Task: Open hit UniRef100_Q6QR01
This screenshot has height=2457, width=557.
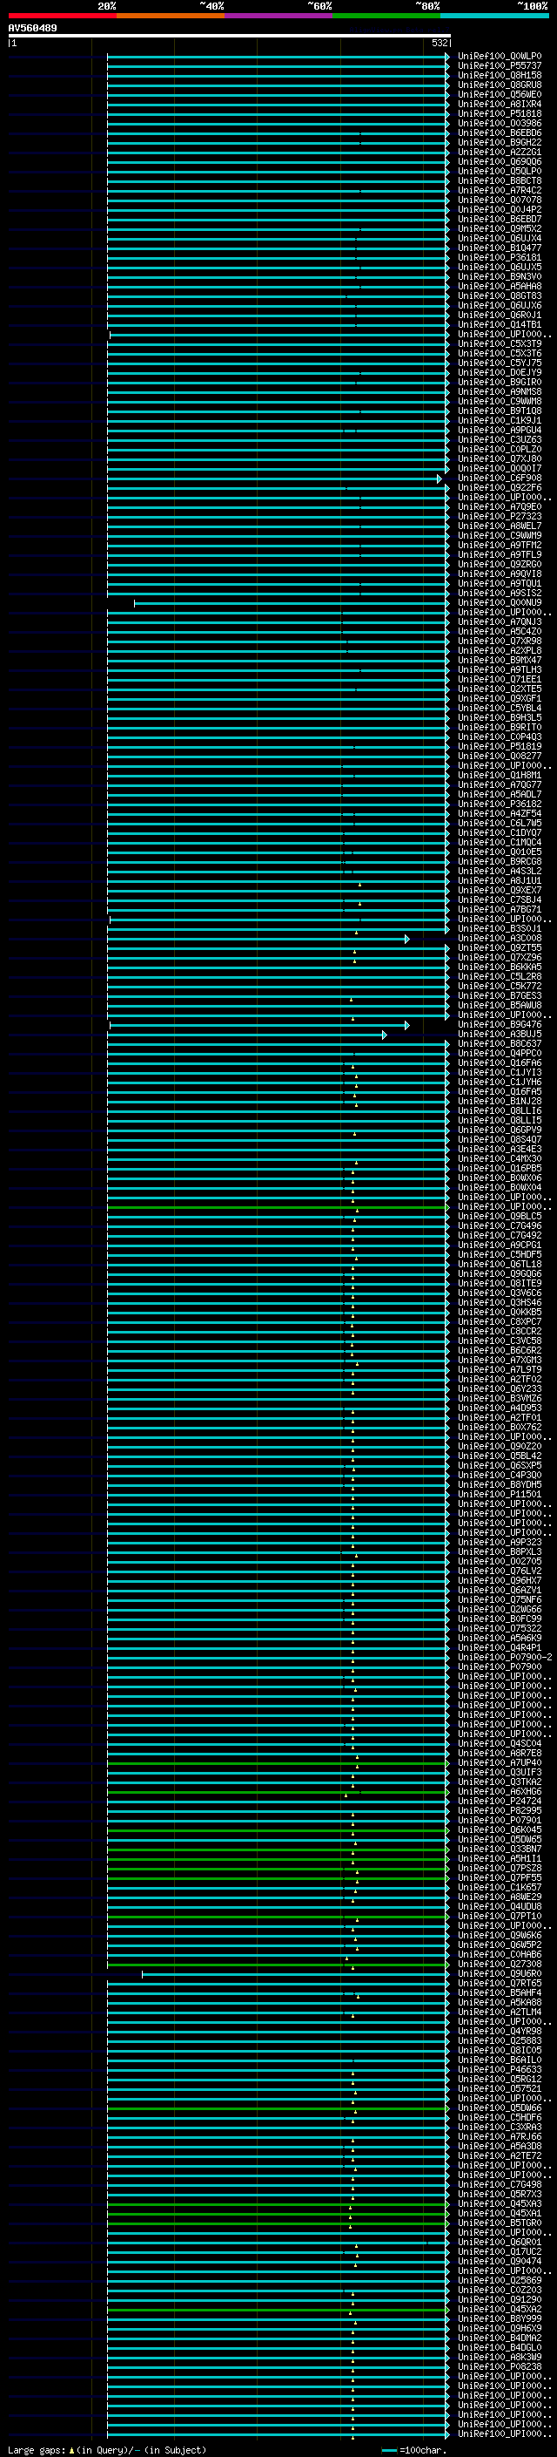Action: click(x=499, y=2243)
